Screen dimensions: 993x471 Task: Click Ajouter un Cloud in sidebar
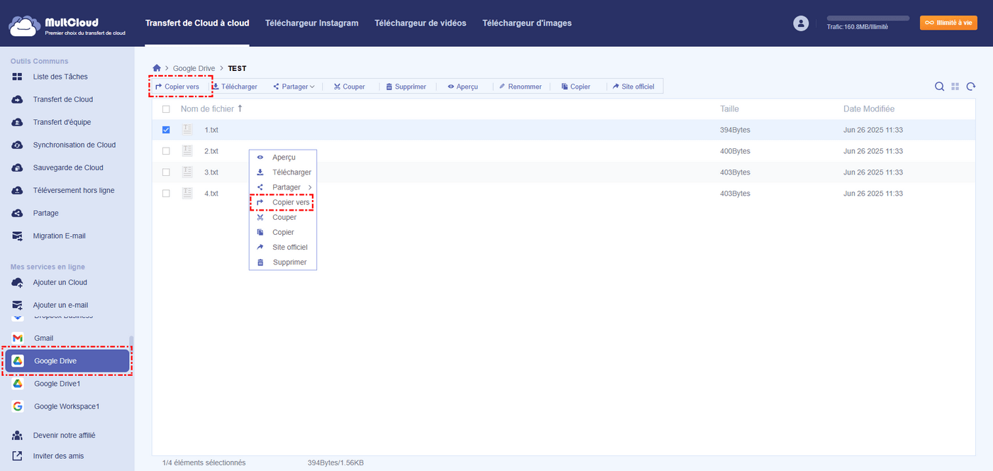coord(60,282)
